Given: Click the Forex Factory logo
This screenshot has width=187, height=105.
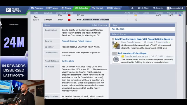Looking at the screenshot, I should (x=13, y=10).
